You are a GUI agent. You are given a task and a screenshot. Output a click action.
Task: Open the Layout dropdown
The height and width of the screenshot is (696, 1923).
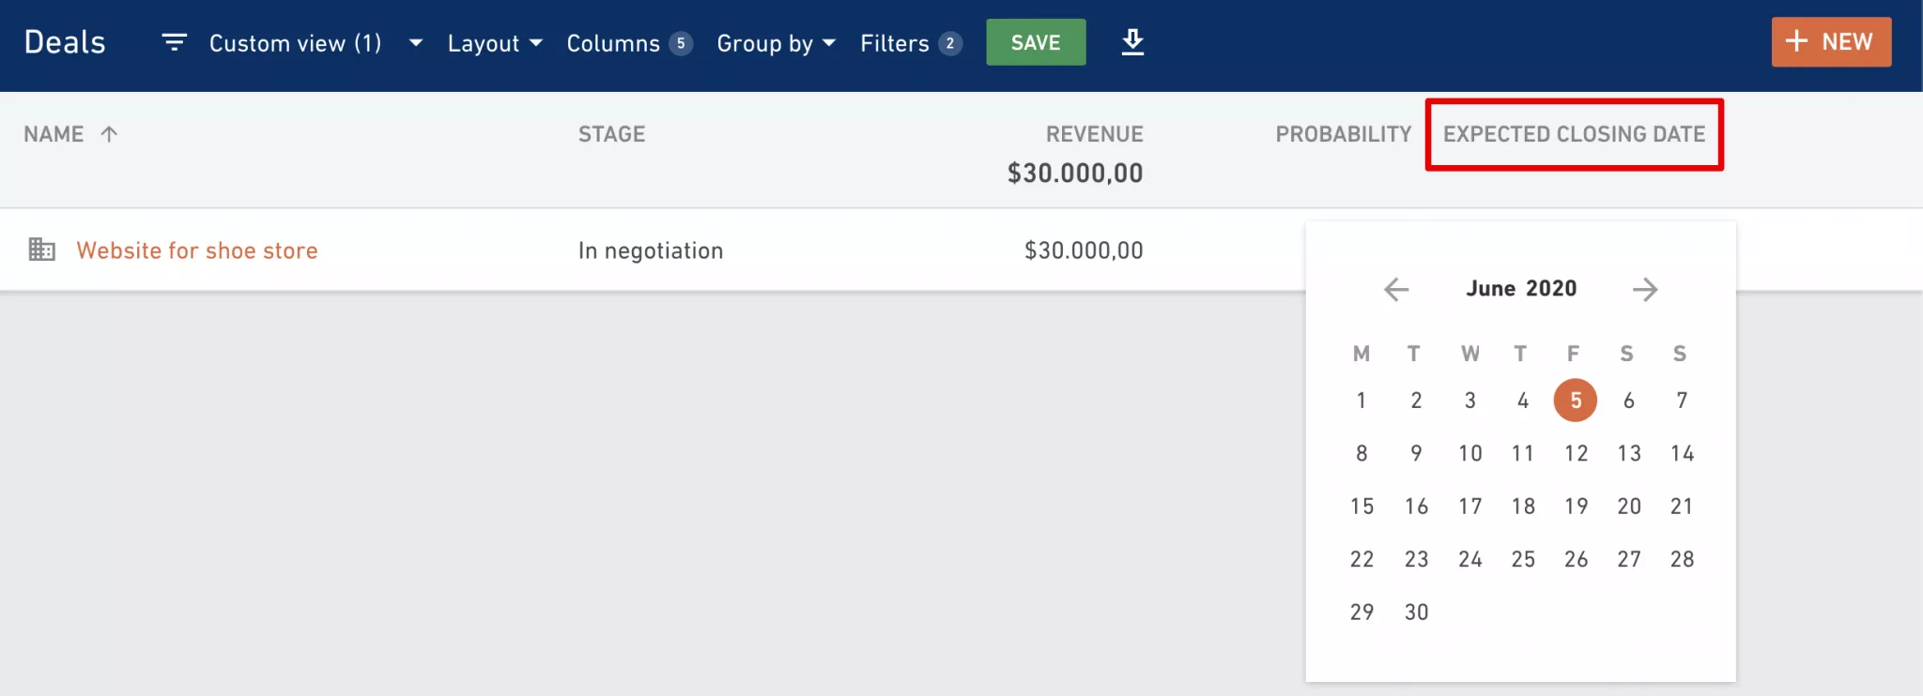495,43
